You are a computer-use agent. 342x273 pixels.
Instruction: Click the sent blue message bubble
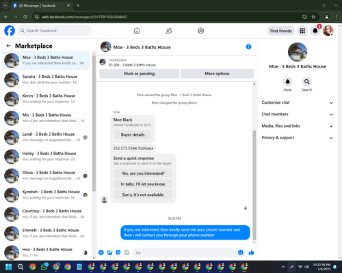[x=185, y=233]
